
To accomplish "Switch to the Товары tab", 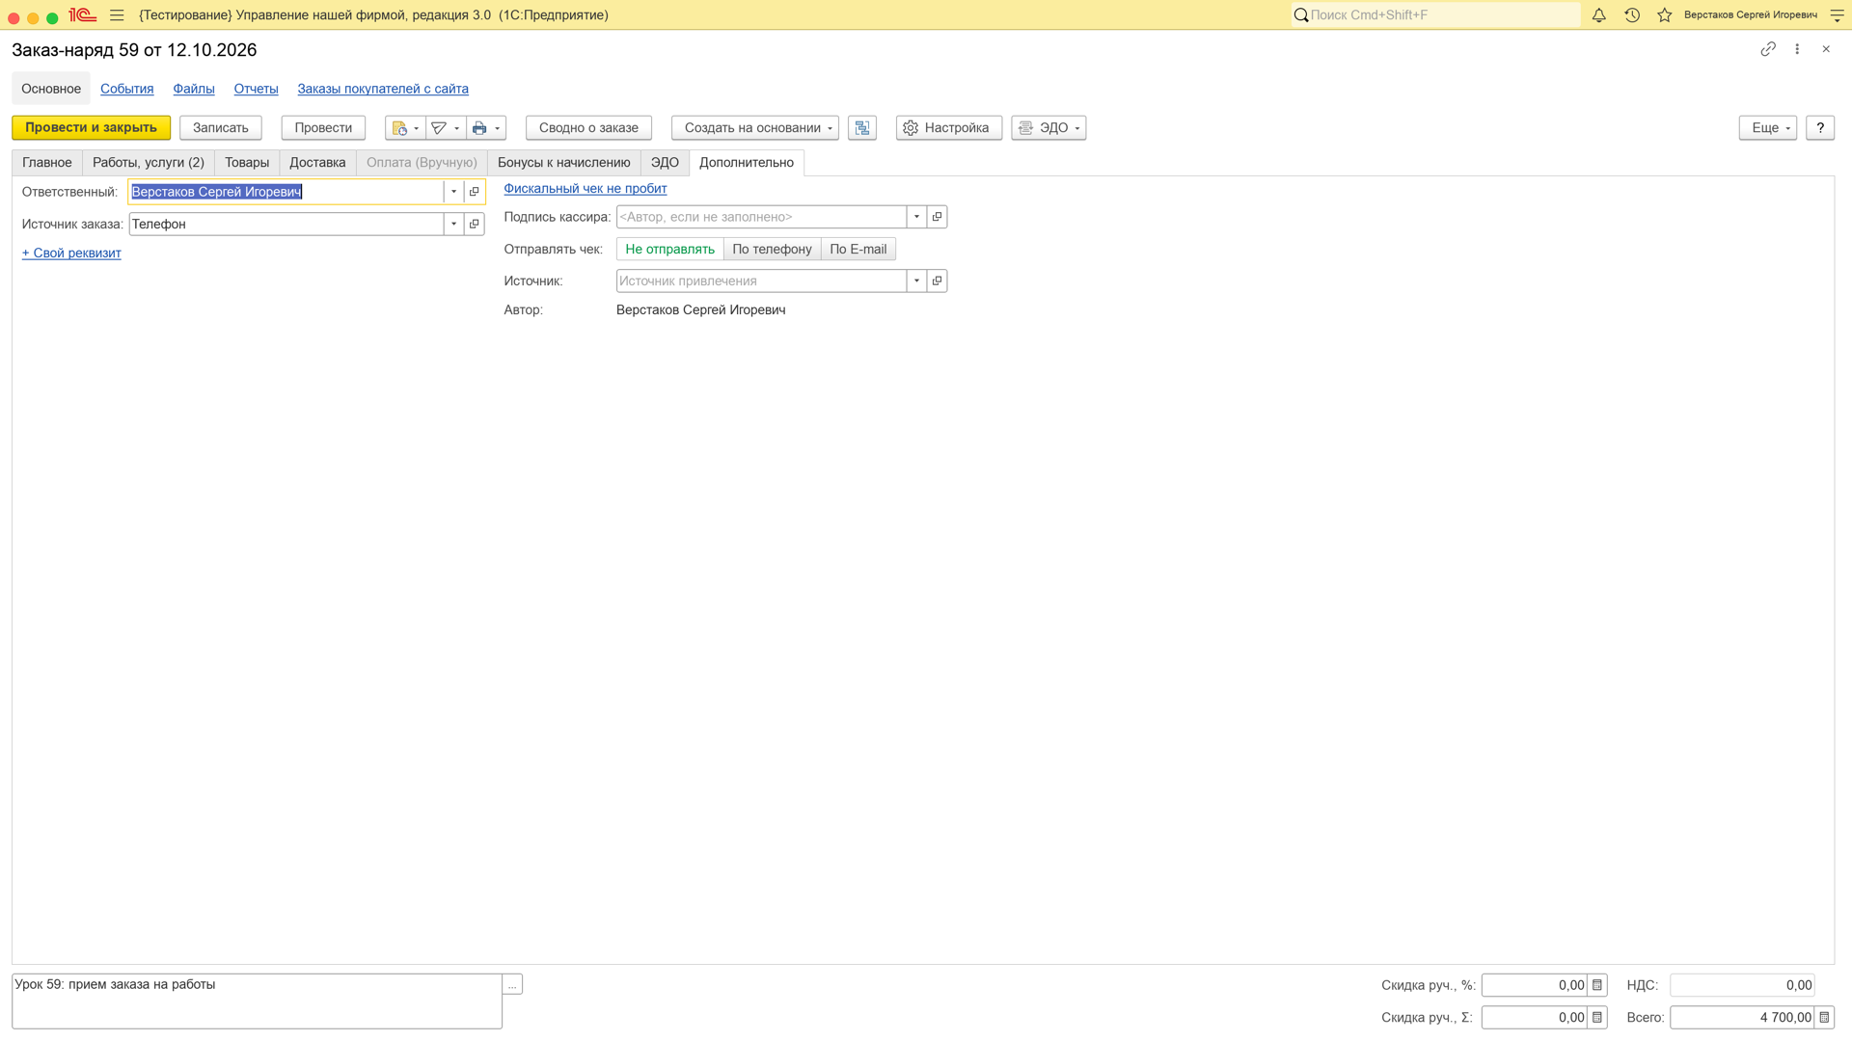I will coord(247,163).
